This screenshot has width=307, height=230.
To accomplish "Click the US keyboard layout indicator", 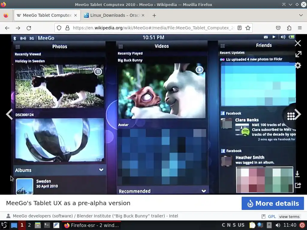I will coord(241,225).
